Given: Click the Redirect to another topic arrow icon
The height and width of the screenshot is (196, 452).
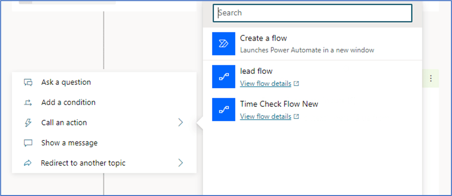Looking at the screenshot, I should pos(28,163).
